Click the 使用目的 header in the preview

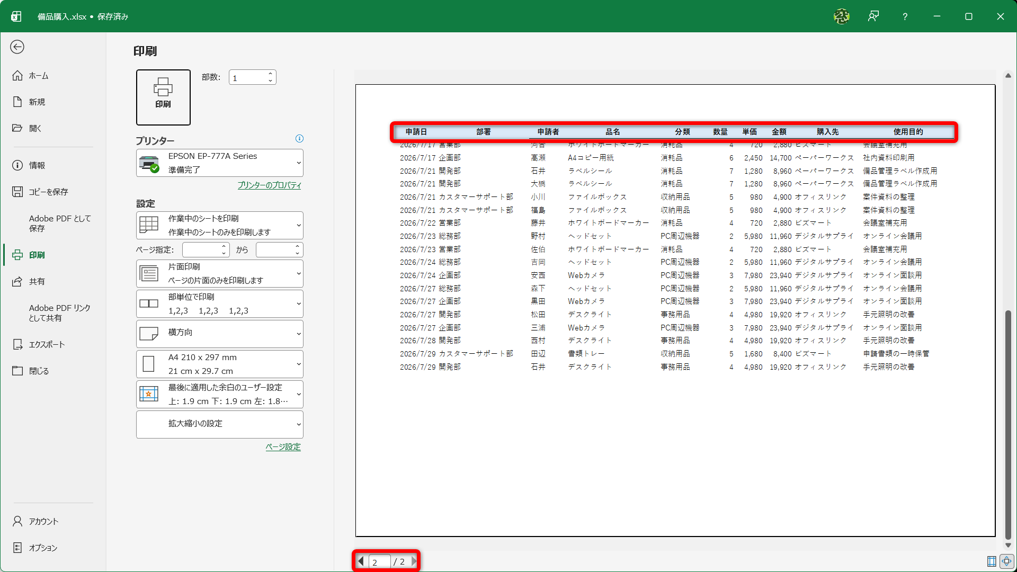click(908, 132)
